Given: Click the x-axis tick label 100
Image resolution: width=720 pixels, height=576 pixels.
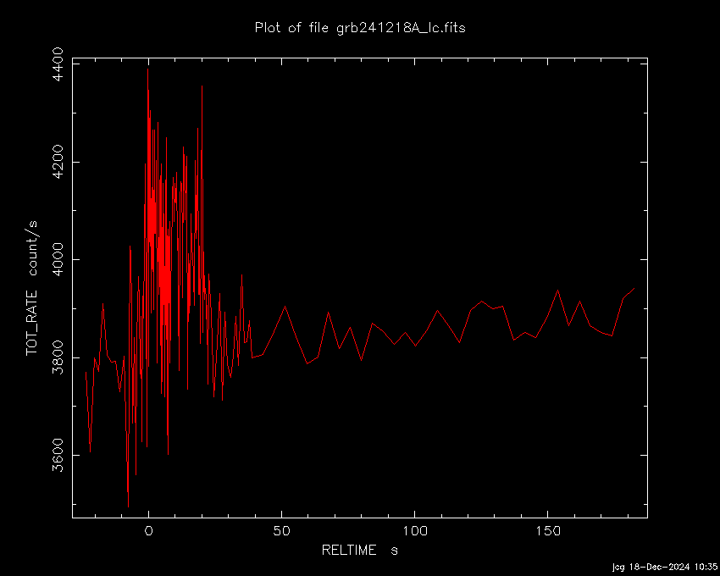Looking at the screenshot, I should click(x=415, y=531).
